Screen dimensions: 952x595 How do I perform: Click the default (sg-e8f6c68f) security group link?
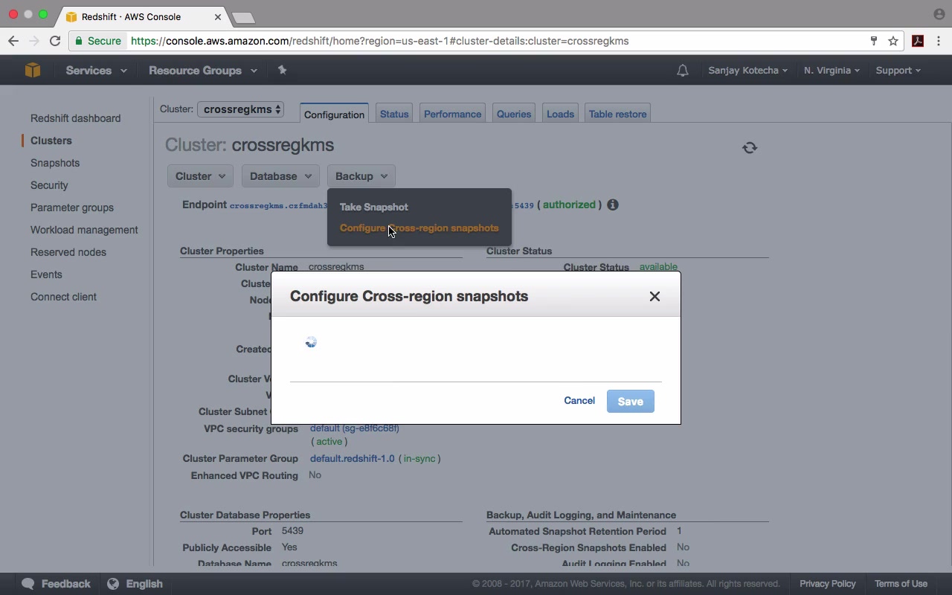point(355,428)
